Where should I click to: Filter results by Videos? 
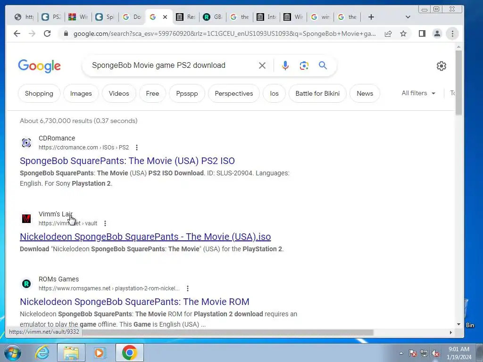pyautogui.click(x=119, y=93)
